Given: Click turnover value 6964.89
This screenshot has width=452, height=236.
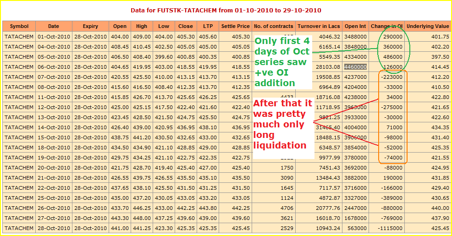Looking at the screenshot, I should [x=330, y=87].
